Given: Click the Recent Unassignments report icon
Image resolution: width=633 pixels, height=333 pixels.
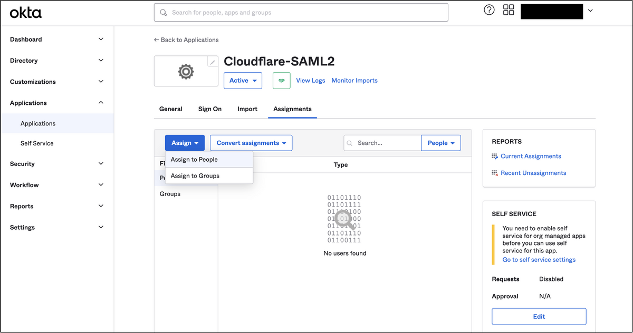Looking at the screenshot, I should click(495, 173).
